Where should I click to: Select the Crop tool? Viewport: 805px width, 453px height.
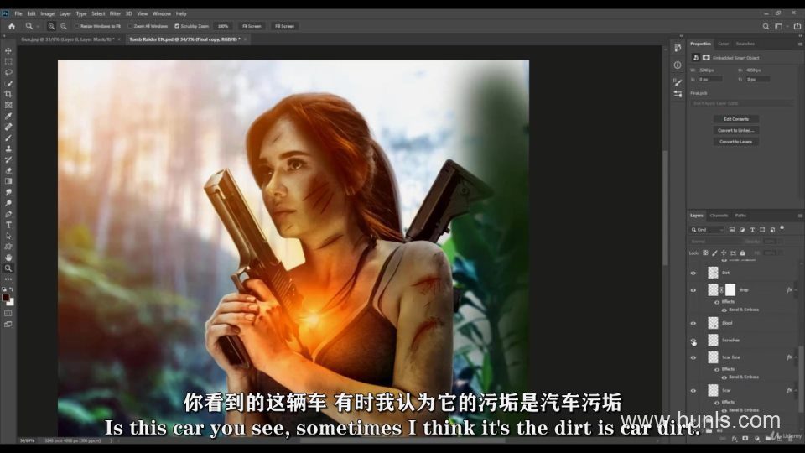[8, 94]
